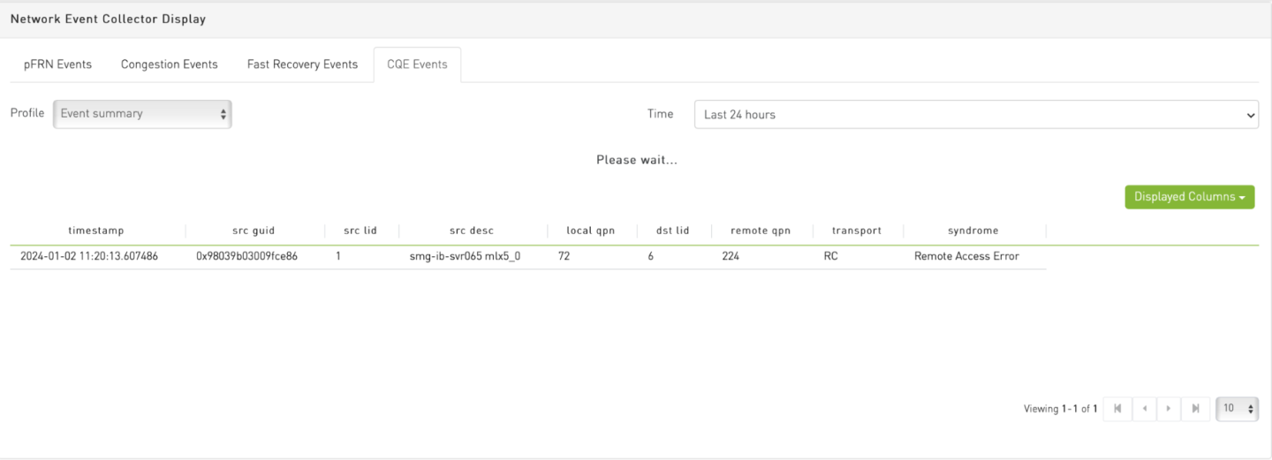Open the Displayed Columns menu
The height and width of the screenshot is (460, 1272).
click(x=1189, y=197)
